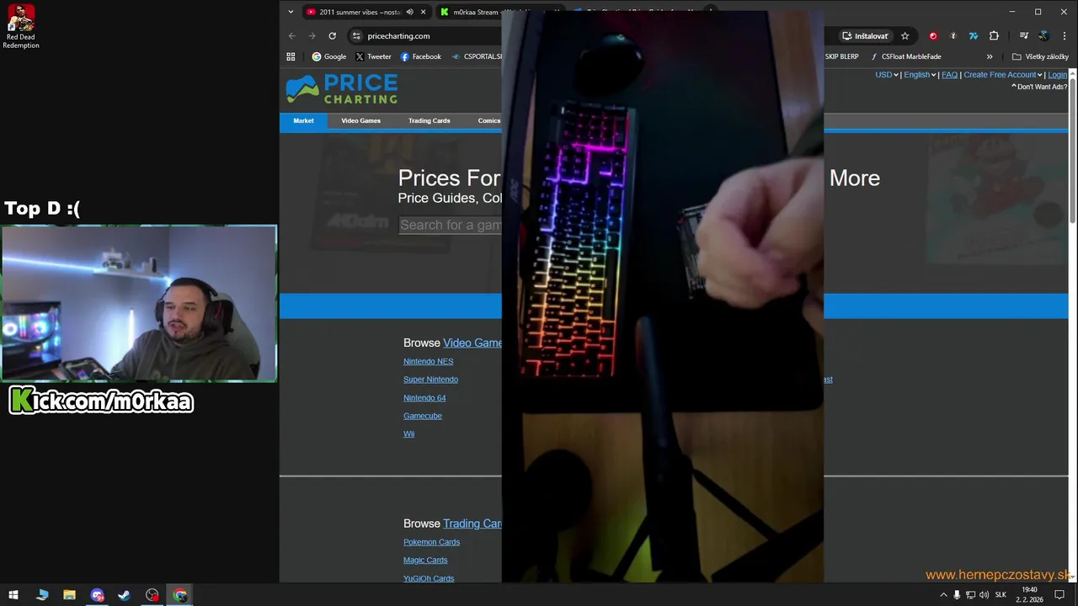Open Chrome apps grid in bookmarks bar
This screenshot has width=1078, height=606.
[291, 56]
